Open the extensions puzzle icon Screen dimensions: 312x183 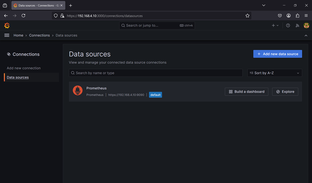coord(297,16)
